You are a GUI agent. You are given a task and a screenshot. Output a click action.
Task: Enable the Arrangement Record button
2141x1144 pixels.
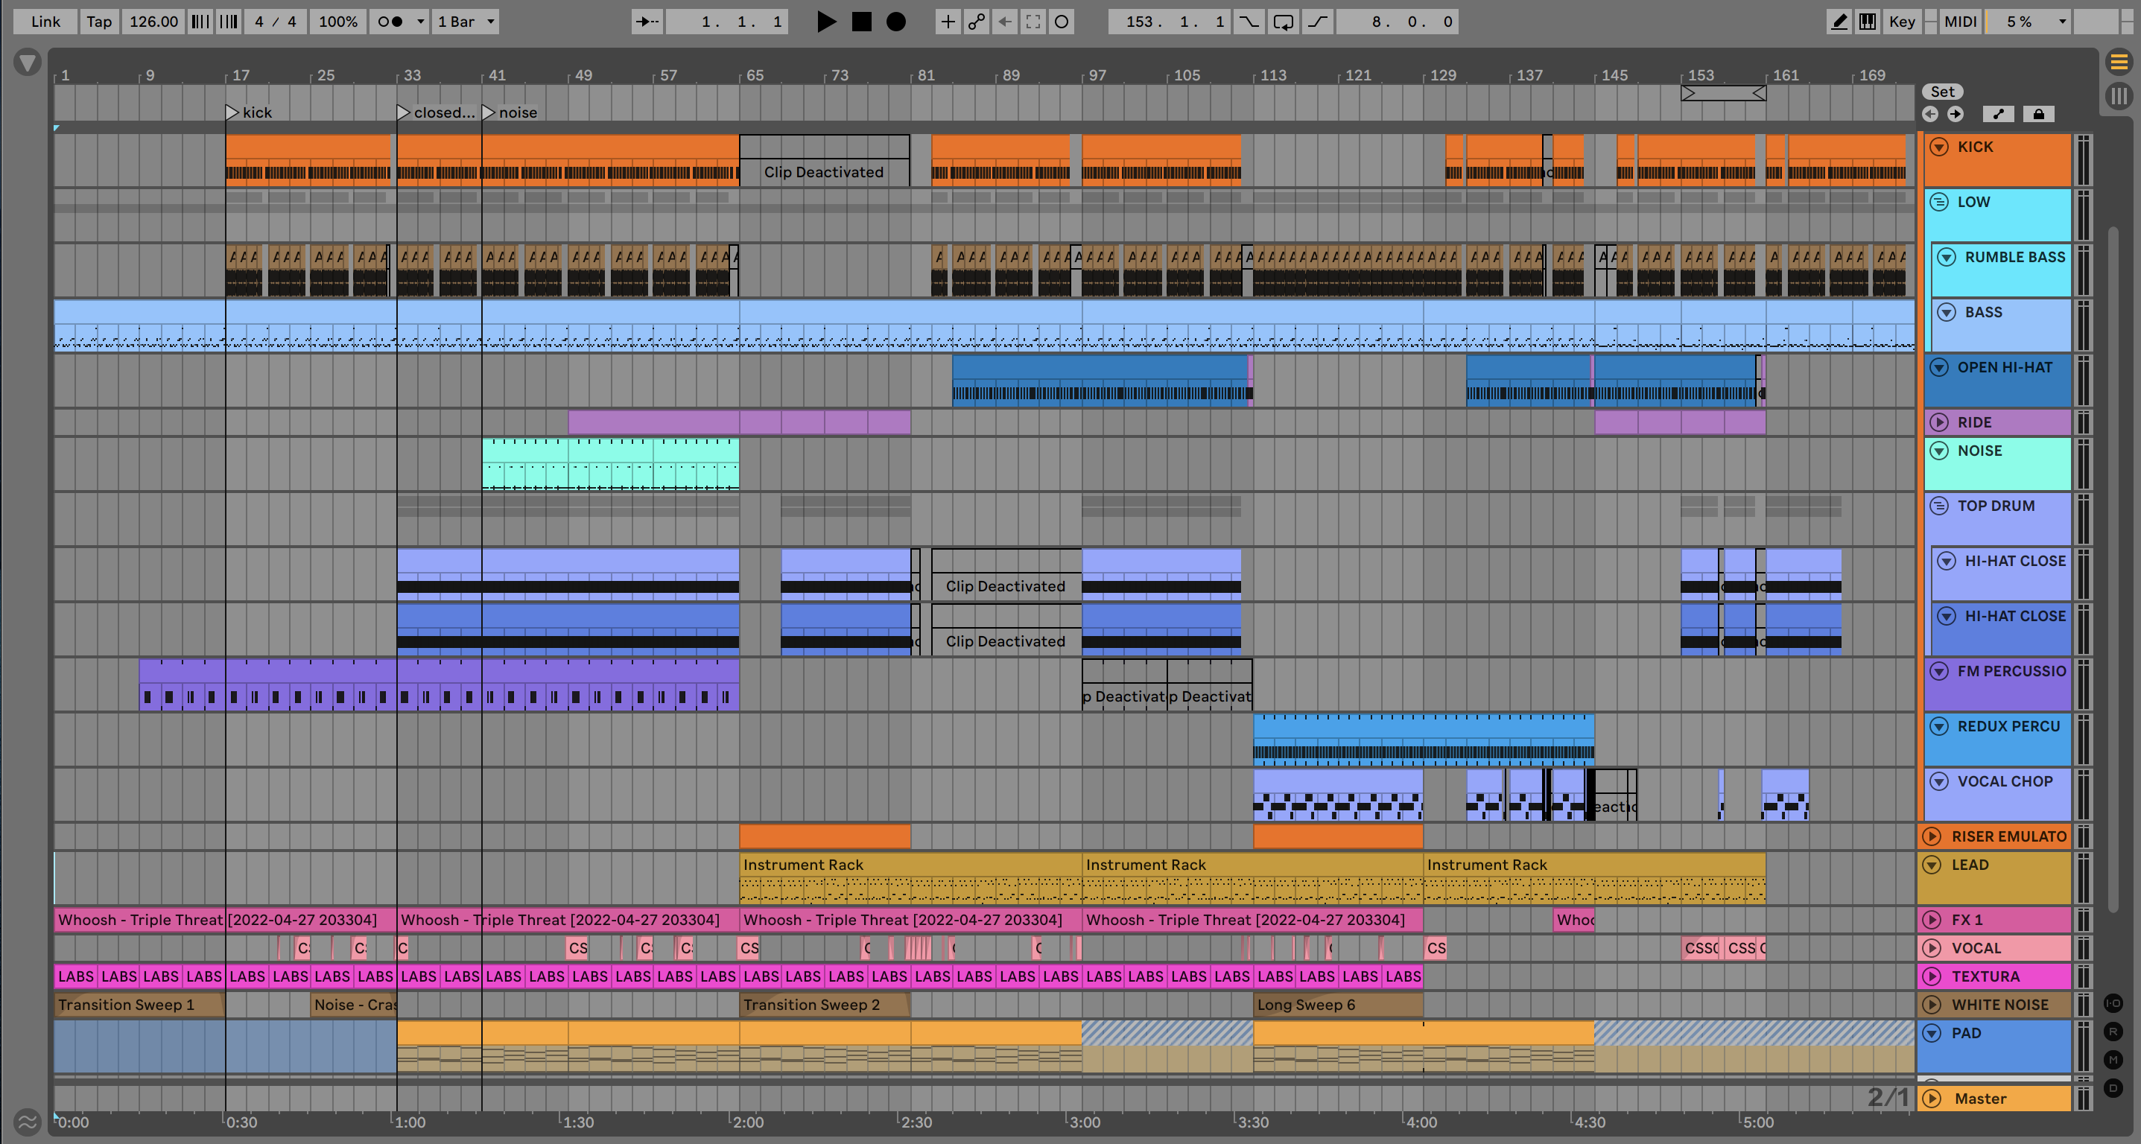[896, 22]
